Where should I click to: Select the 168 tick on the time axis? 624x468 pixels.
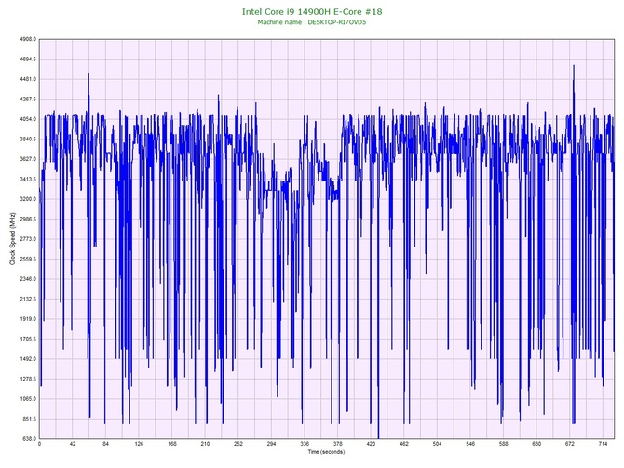click(x=172, y=444)
